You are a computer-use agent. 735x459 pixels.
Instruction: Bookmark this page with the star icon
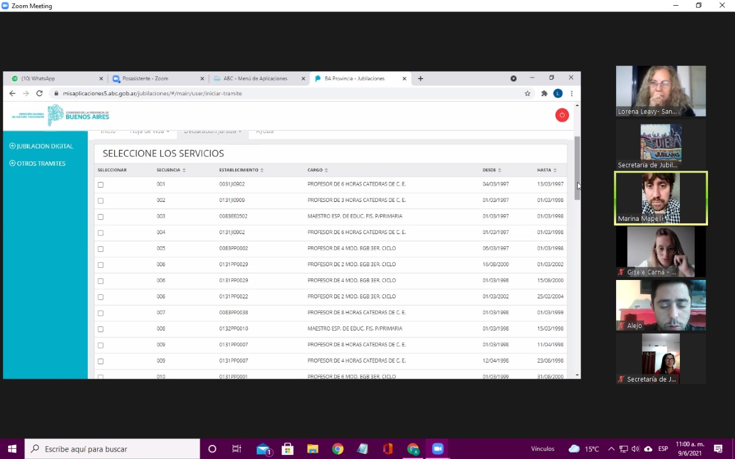point(527,94)
